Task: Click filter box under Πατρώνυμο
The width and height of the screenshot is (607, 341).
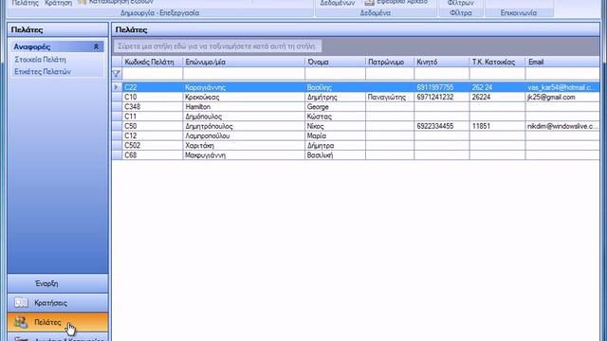Action: [390, 74]
